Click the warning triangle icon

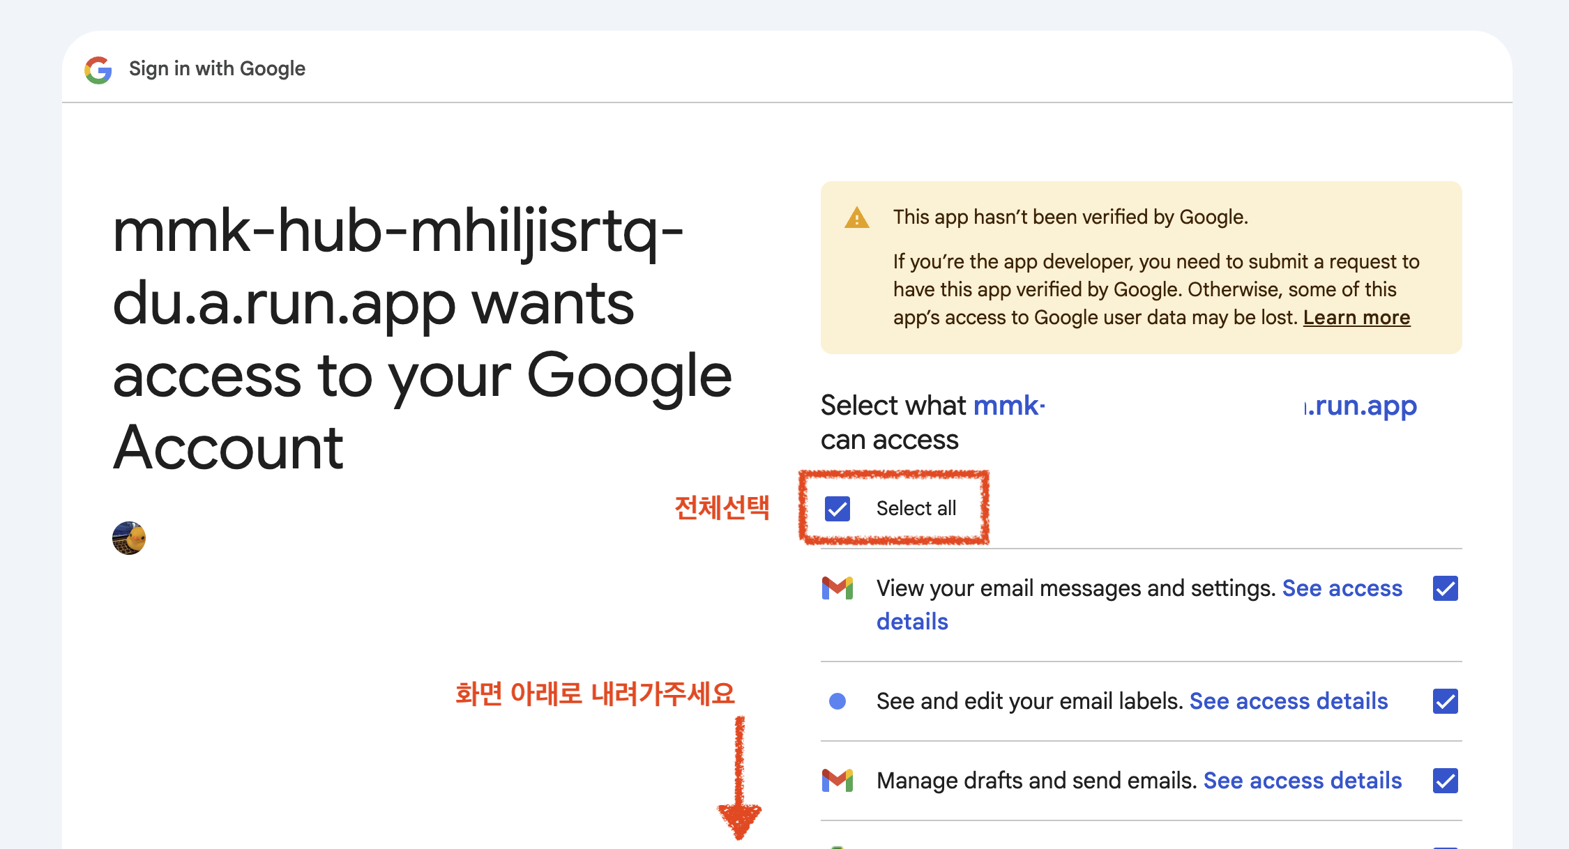tap(856, 217)
